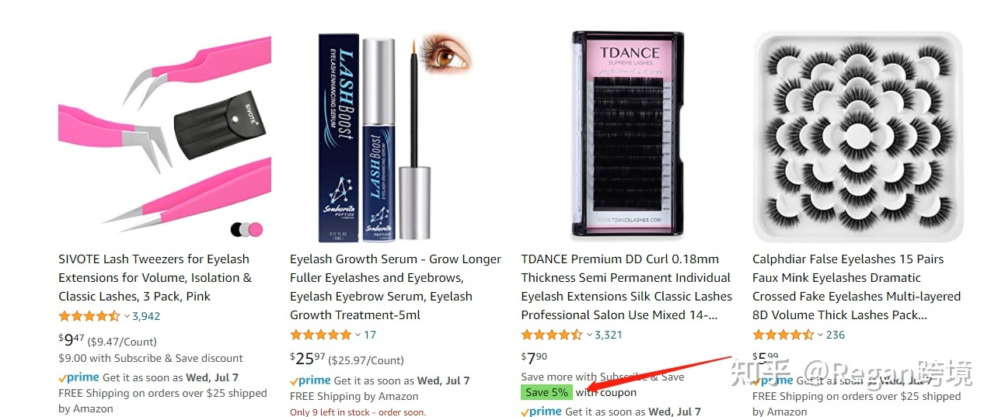This screenshot has width=998, height=417.
Task: Select the pink color swatch for SIVOTE tweezers
Action: (x=256, y=229)
